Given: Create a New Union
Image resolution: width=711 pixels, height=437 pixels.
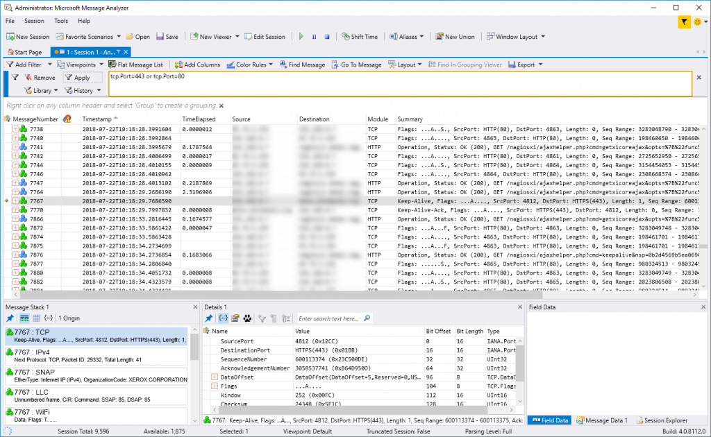Looking at the screenshot, I should 455,37.
